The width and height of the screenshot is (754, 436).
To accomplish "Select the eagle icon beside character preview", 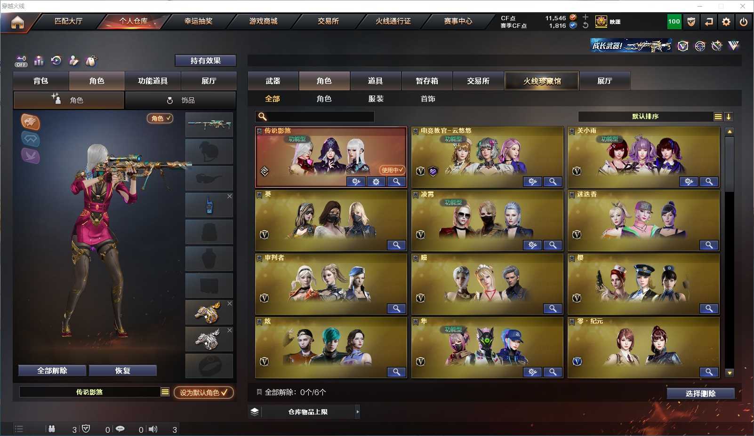I will point(30,122).
